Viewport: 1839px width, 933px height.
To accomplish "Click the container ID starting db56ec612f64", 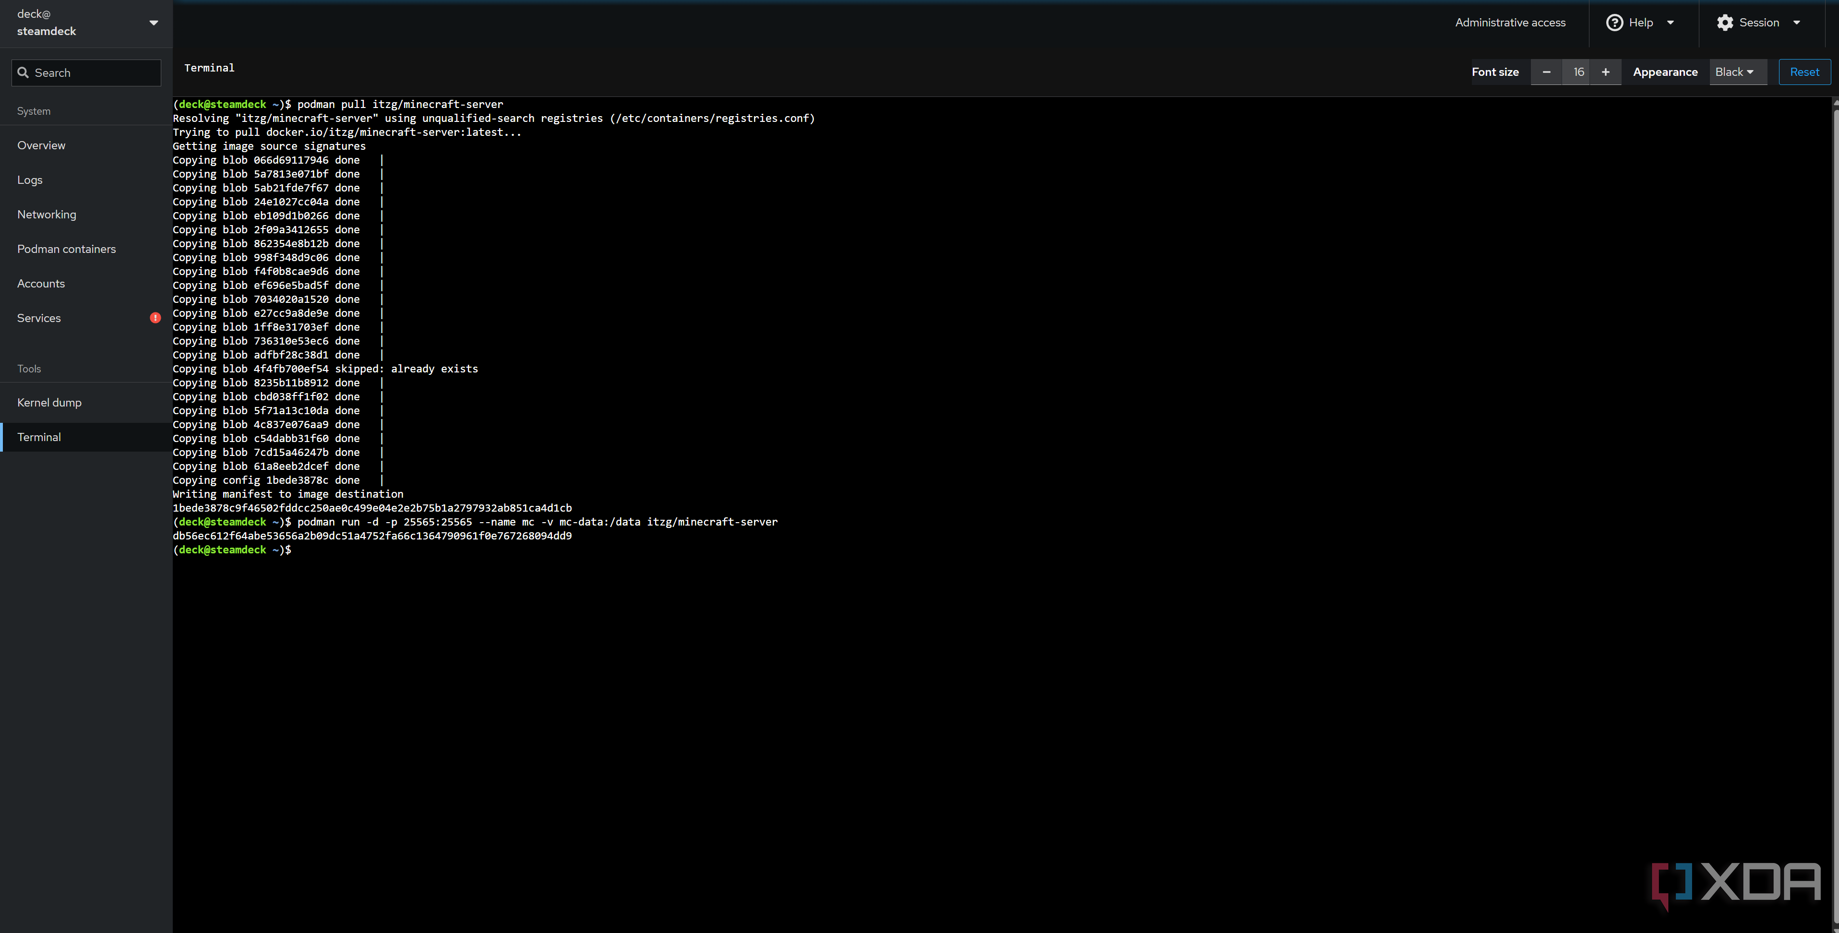I will [372, 536].
